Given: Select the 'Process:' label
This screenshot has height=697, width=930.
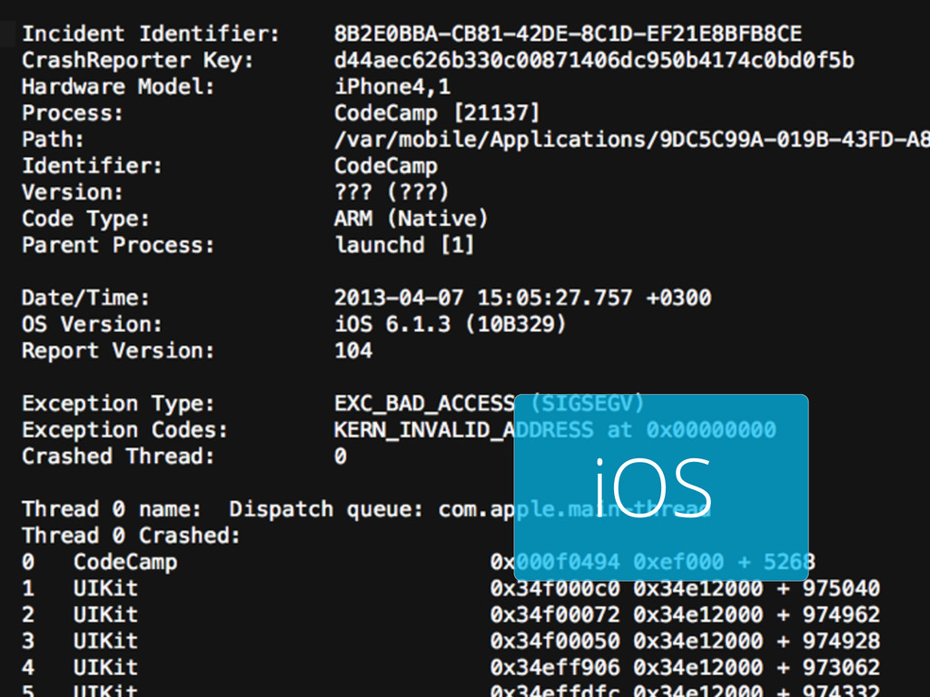Looking at the screenshot, I should coord(73,113).
